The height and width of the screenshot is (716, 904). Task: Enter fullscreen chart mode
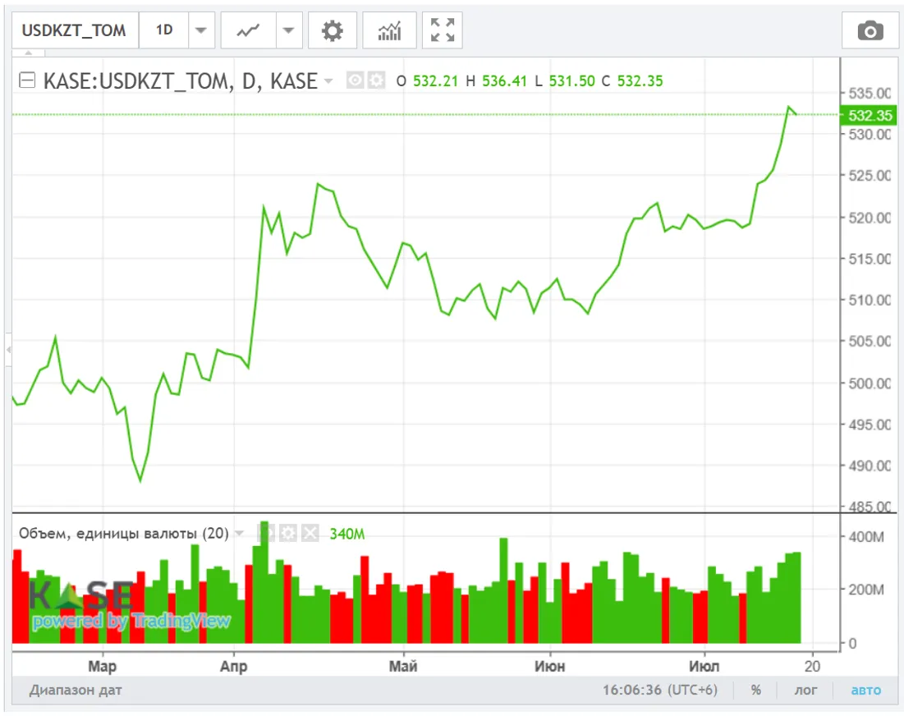click(443, 31)
